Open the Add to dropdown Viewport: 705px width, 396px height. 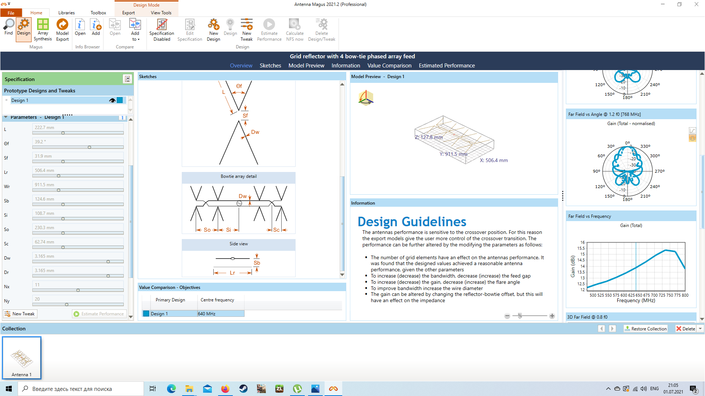pos(135,39)
